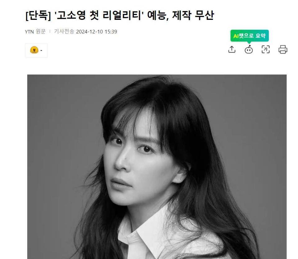This screenshot has height=259, width=298.
Task: Open the black-and-white article photo
Action: click(x=157, y=167)
